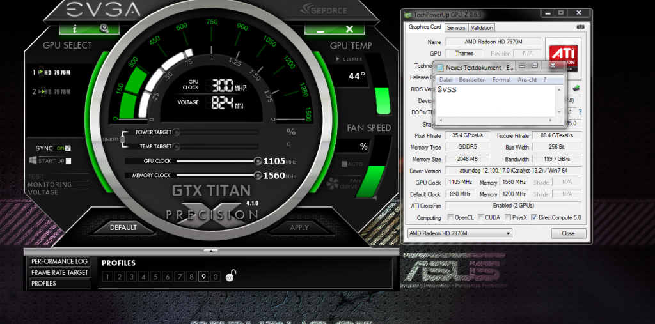Screen dimensions: 655x324
Task: Switch to the Sensors tab in GPU-Z
Action: click(455, 28)
